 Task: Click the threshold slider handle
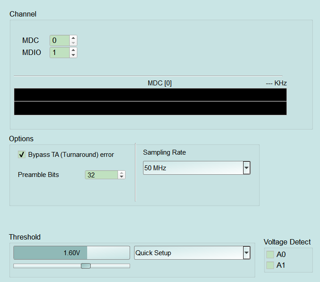[x=86, y=265]
